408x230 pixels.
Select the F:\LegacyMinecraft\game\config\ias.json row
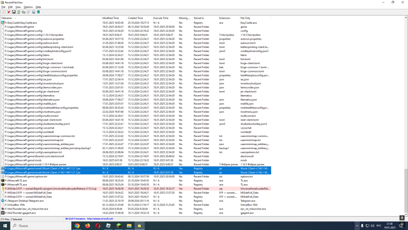pyautogui.click(x=135, y=79)
